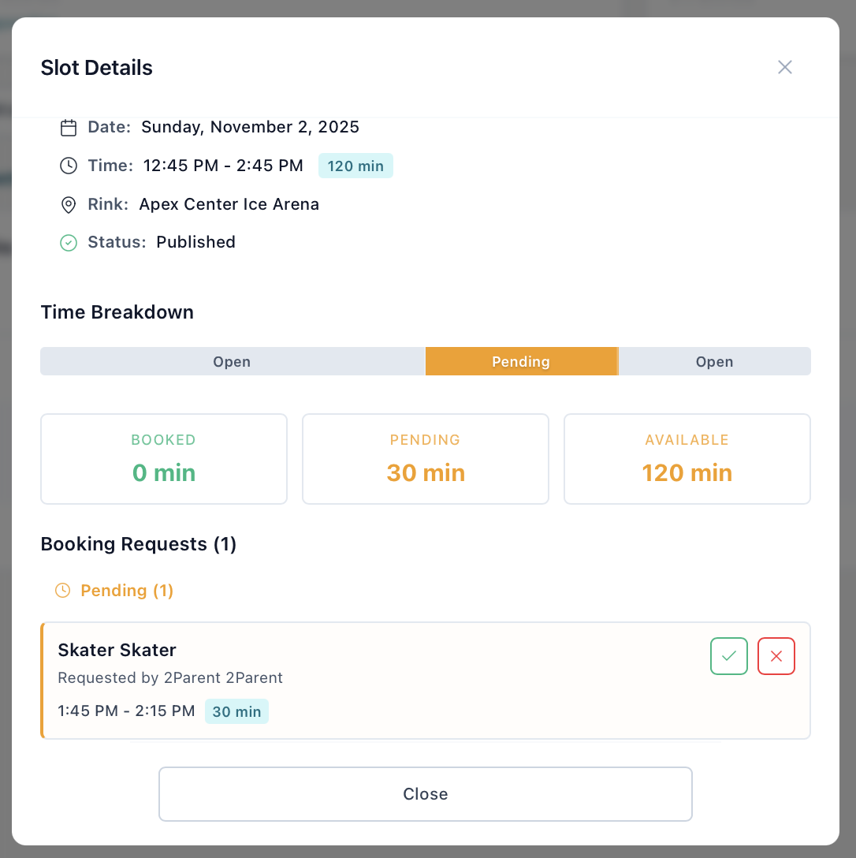Approve the Skater Skater booking request

728,655
